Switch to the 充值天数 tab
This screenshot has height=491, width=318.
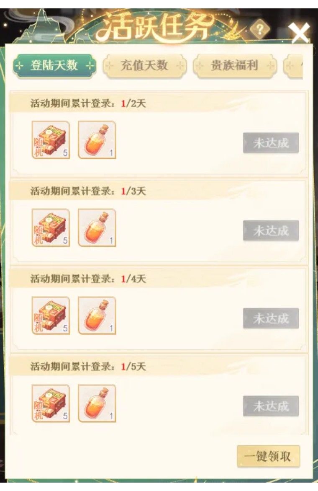(144, 65)
